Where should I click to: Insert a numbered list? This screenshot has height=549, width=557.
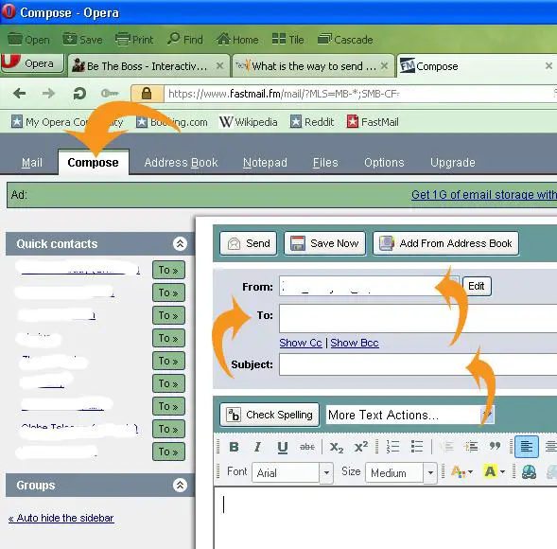pyautogui.click(x=392, y=446)
